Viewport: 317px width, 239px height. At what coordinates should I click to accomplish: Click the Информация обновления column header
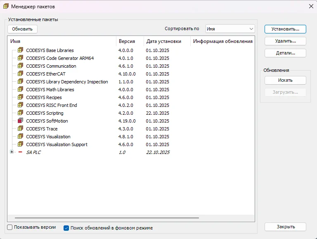(x=222, y=41)
